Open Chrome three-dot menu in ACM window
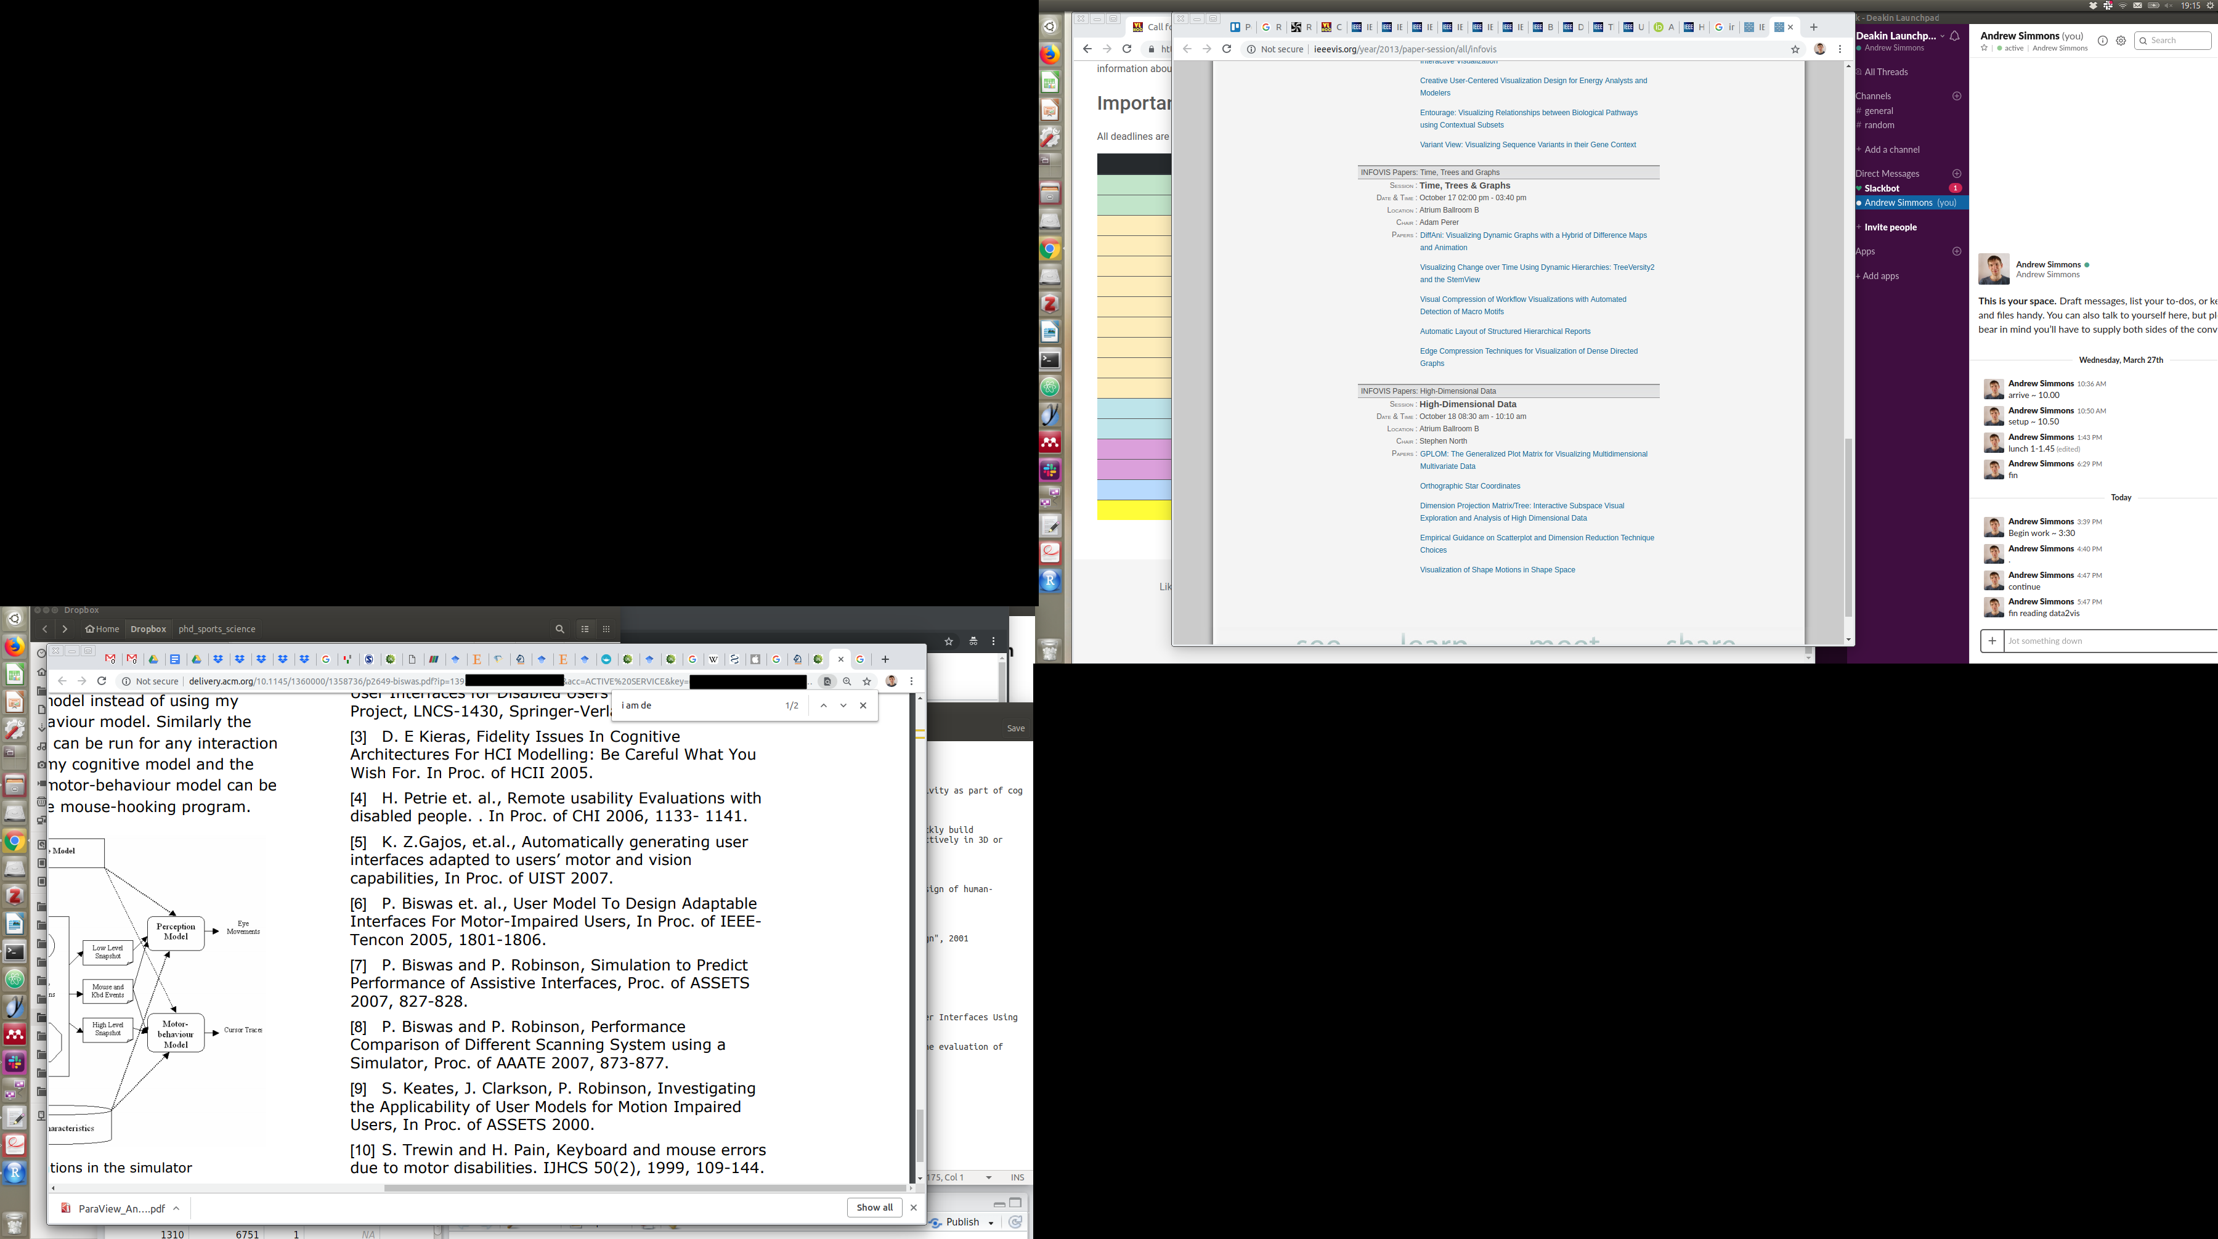Image resolution: width=2218 pixels, height=1239 pixels. click(912, 681)
